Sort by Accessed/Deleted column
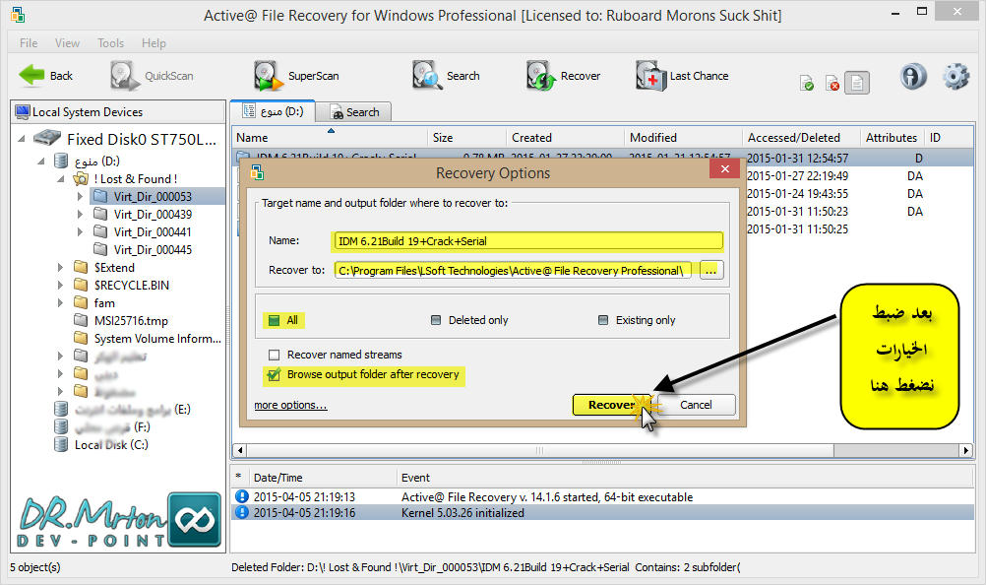The height and width of the screenshot is (585, 986). click(800, 137)
